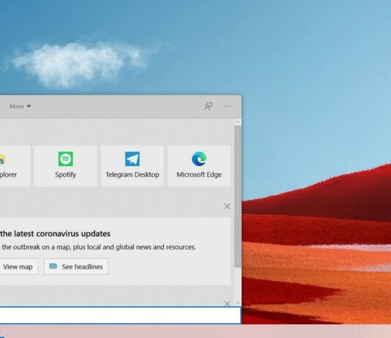Click the vertical scrollbar thumb

coord(238,197)
